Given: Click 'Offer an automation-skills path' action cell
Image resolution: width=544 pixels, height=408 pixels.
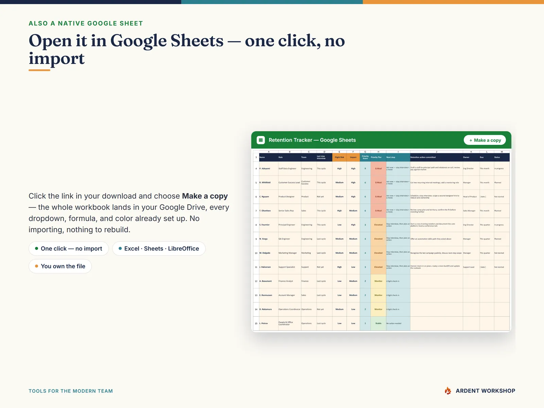Looking at the screenshot, I should 436,239.
